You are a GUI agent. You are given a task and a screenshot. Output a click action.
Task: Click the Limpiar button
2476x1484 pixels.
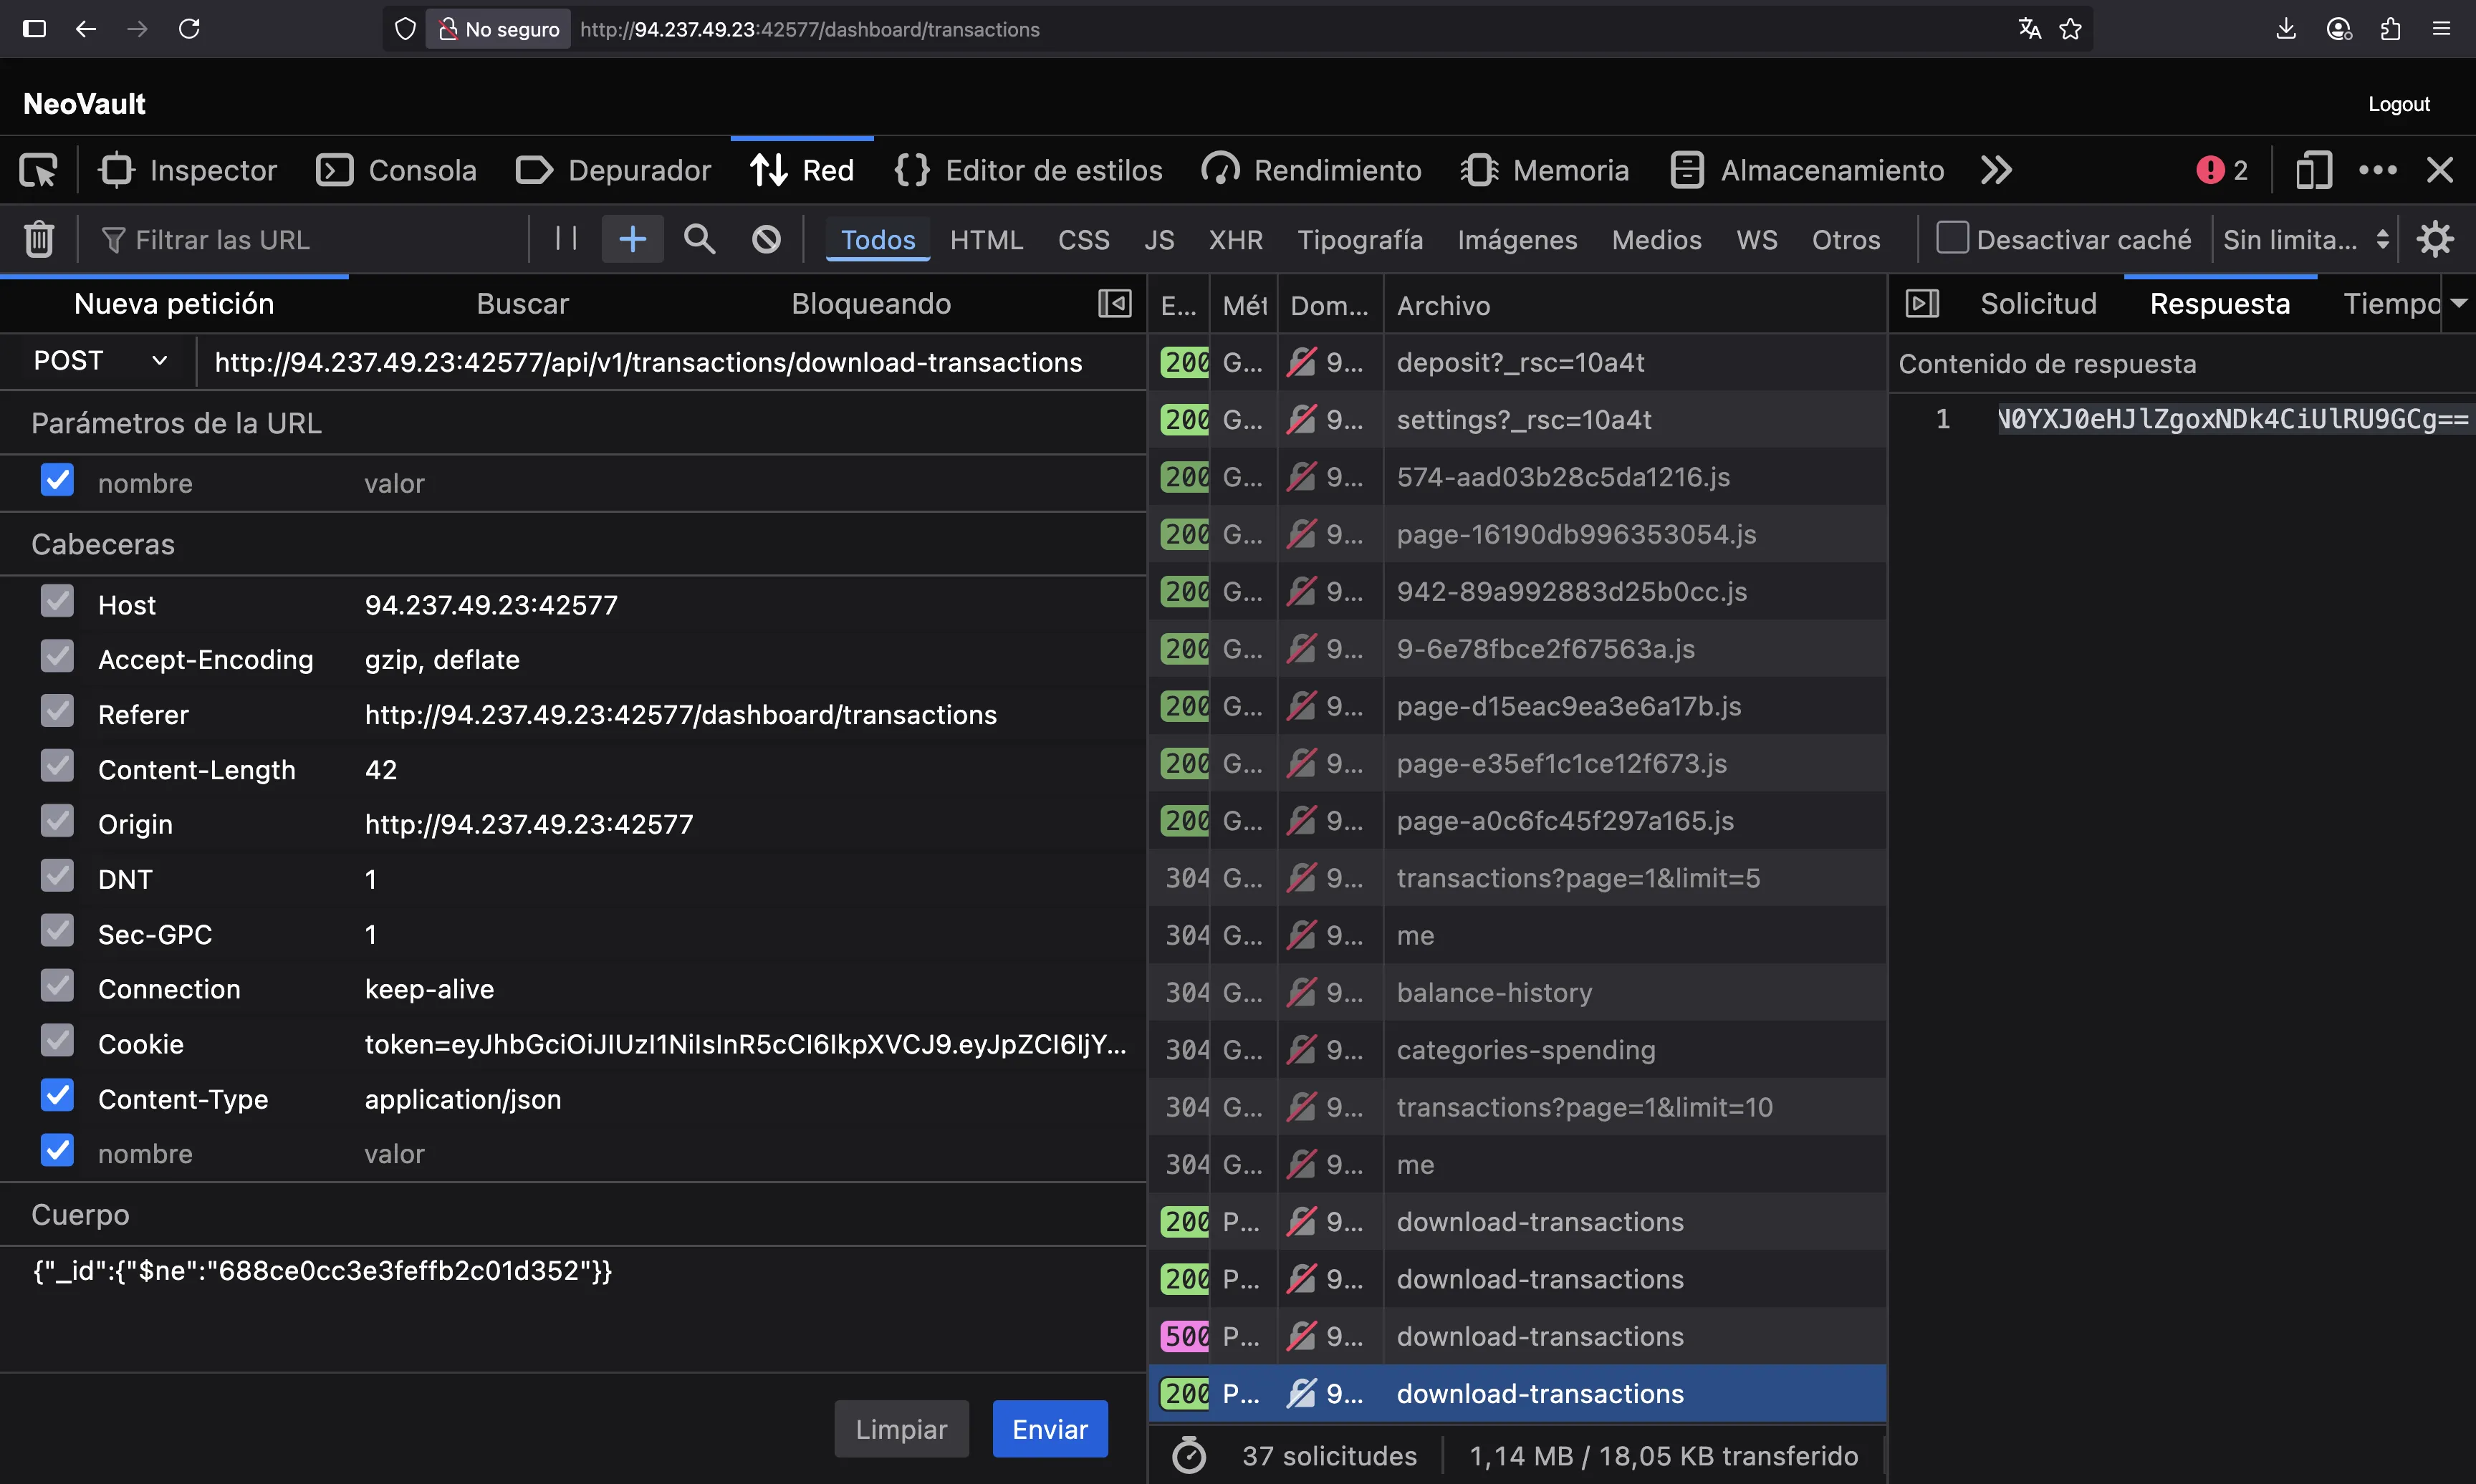[901, 1429]
